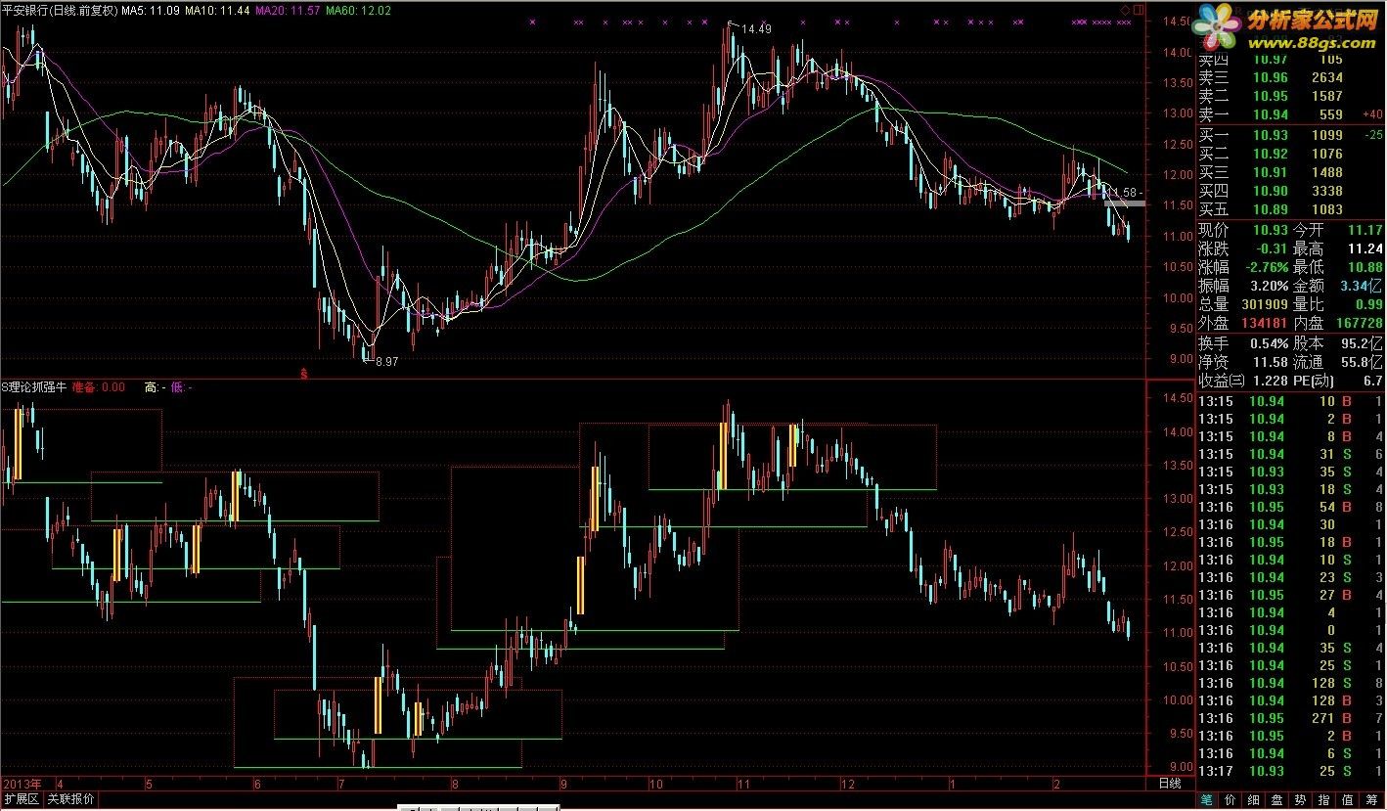The height and width of the screenshot is (811, 1387).
Task: Click the square window icon at chart top-right
Action: pos(1138,8)
